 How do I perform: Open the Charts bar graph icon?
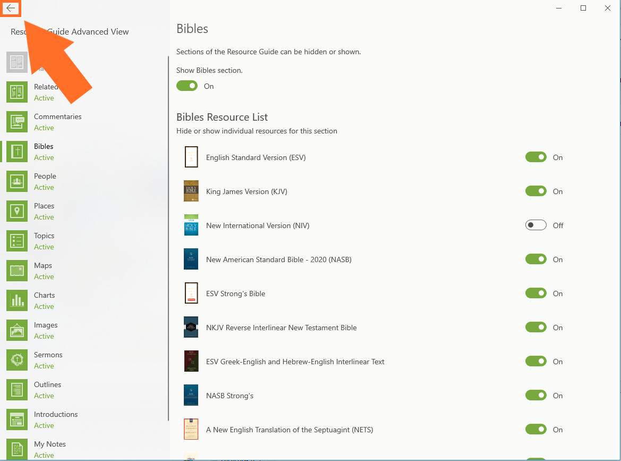pos(17,300)
